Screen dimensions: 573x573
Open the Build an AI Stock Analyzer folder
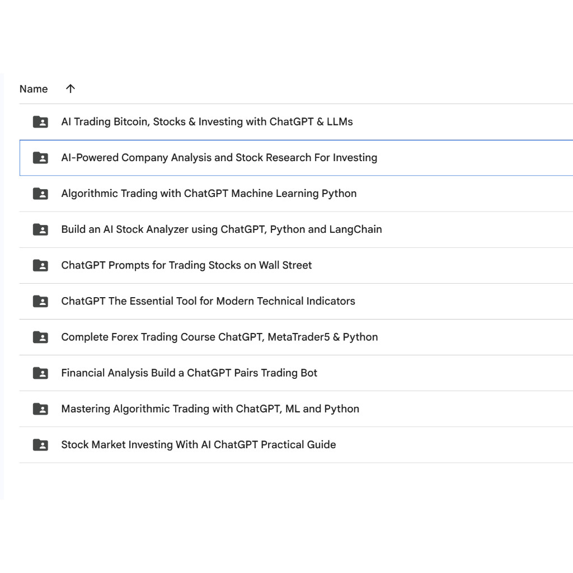tap(222, 229)
